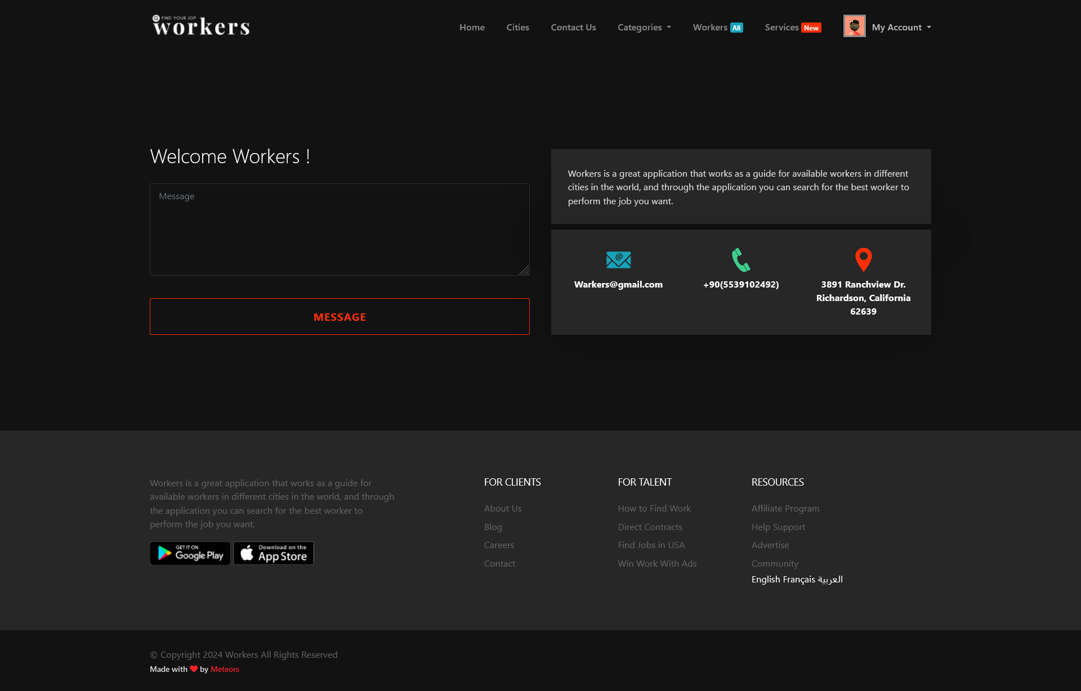Image resolution: width=1081 pixels, height=691 pixels.
Task: Click the Workers logo in header
Action: pos(201,26)
